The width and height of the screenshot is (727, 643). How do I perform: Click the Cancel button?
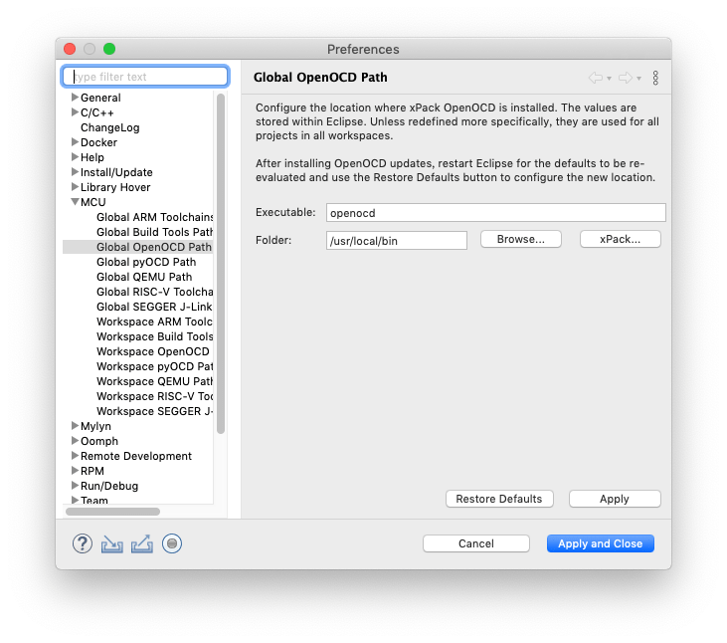click(476, 543)
